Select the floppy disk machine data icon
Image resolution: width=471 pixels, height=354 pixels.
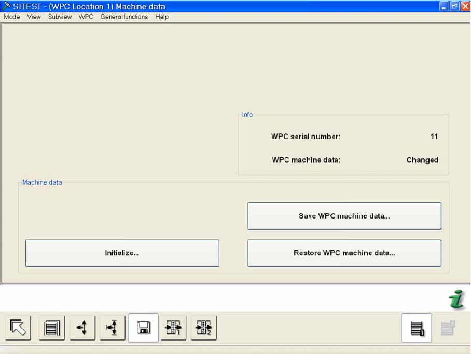pyautogui.click(x=143, y=328)
